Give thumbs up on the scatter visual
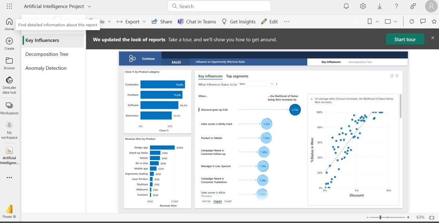Image resolution: width=439 pixels, height=223 pixels. point(392,76)
